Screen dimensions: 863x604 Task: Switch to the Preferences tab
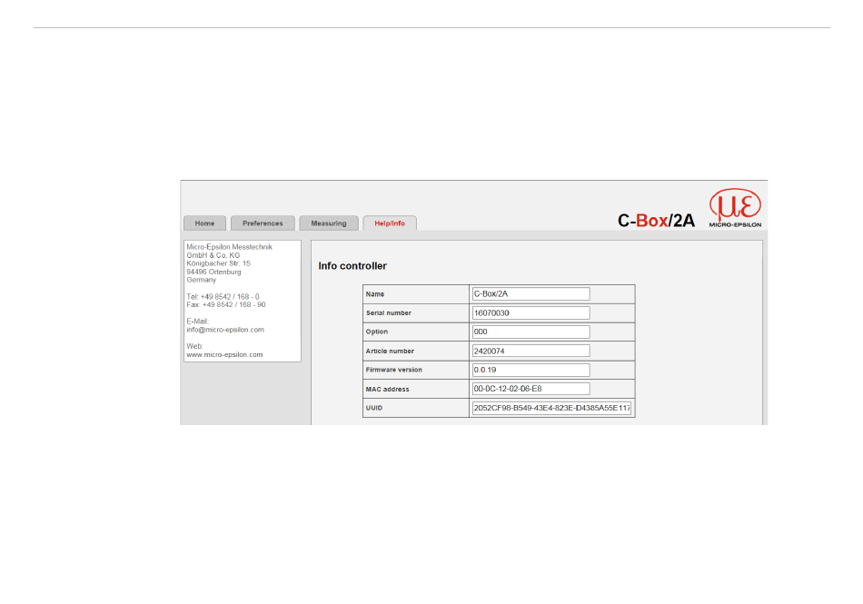point(263,223)
